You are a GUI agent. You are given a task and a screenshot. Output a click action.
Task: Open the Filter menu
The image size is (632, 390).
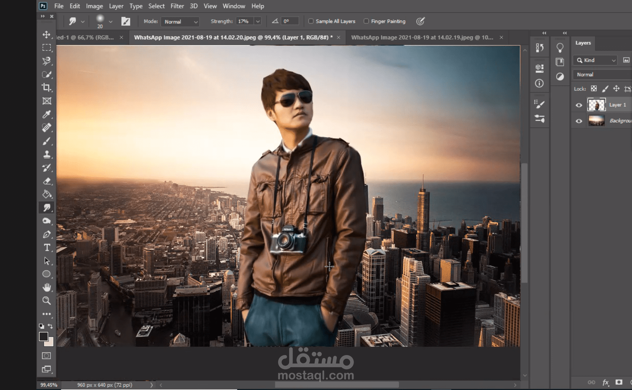[177, 6]
